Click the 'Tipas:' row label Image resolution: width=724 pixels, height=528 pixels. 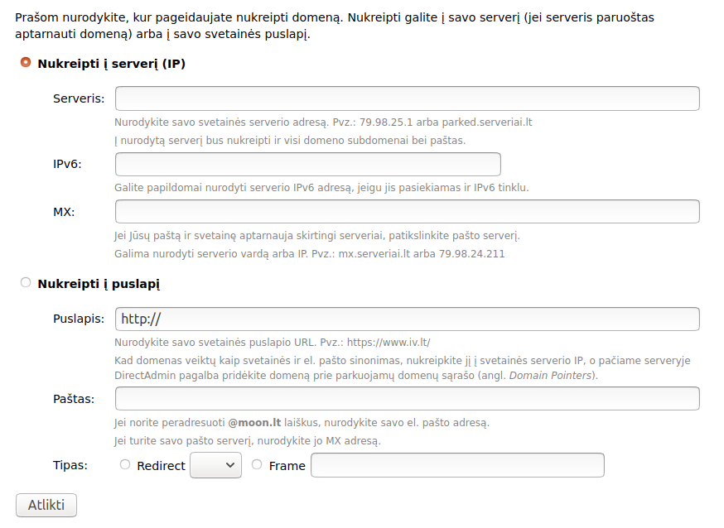pos(70,465)
